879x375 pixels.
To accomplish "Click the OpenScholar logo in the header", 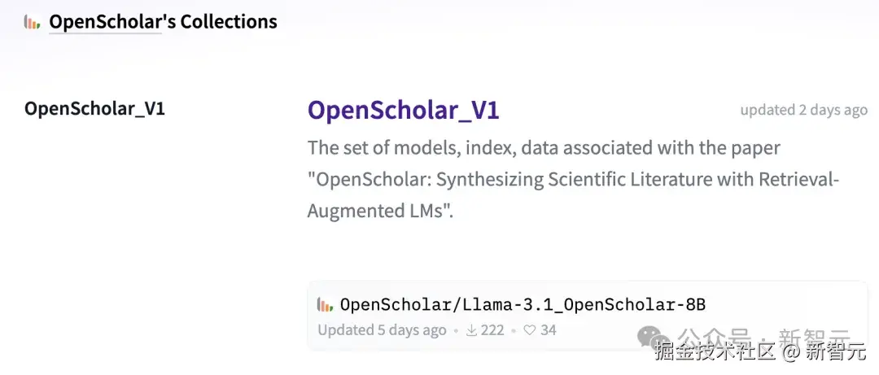I will pos(32,23).
